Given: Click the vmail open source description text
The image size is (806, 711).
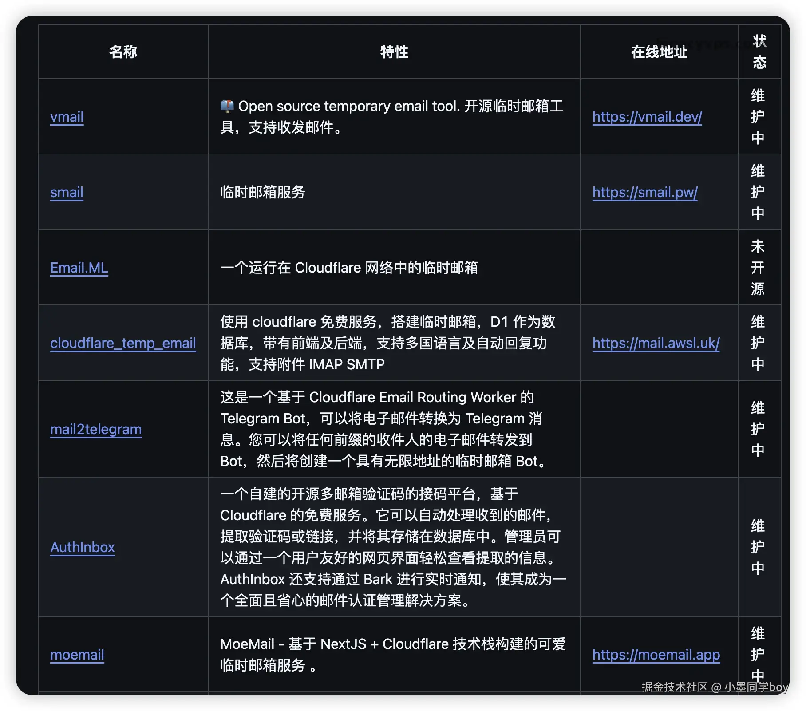Looking at the screenshot, I should click(x=392, y=117).
